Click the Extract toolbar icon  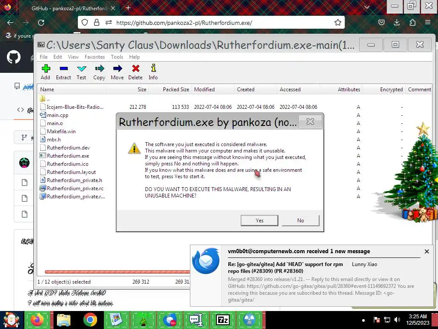(x=63, y=72)
